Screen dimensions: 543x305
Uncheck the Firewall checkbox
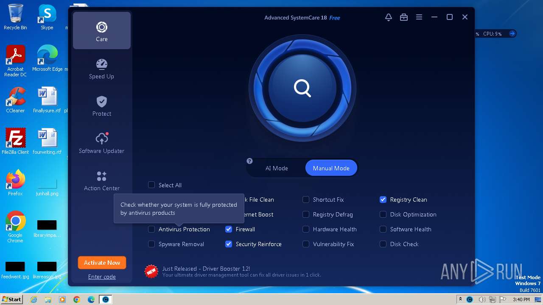[229, 229]
